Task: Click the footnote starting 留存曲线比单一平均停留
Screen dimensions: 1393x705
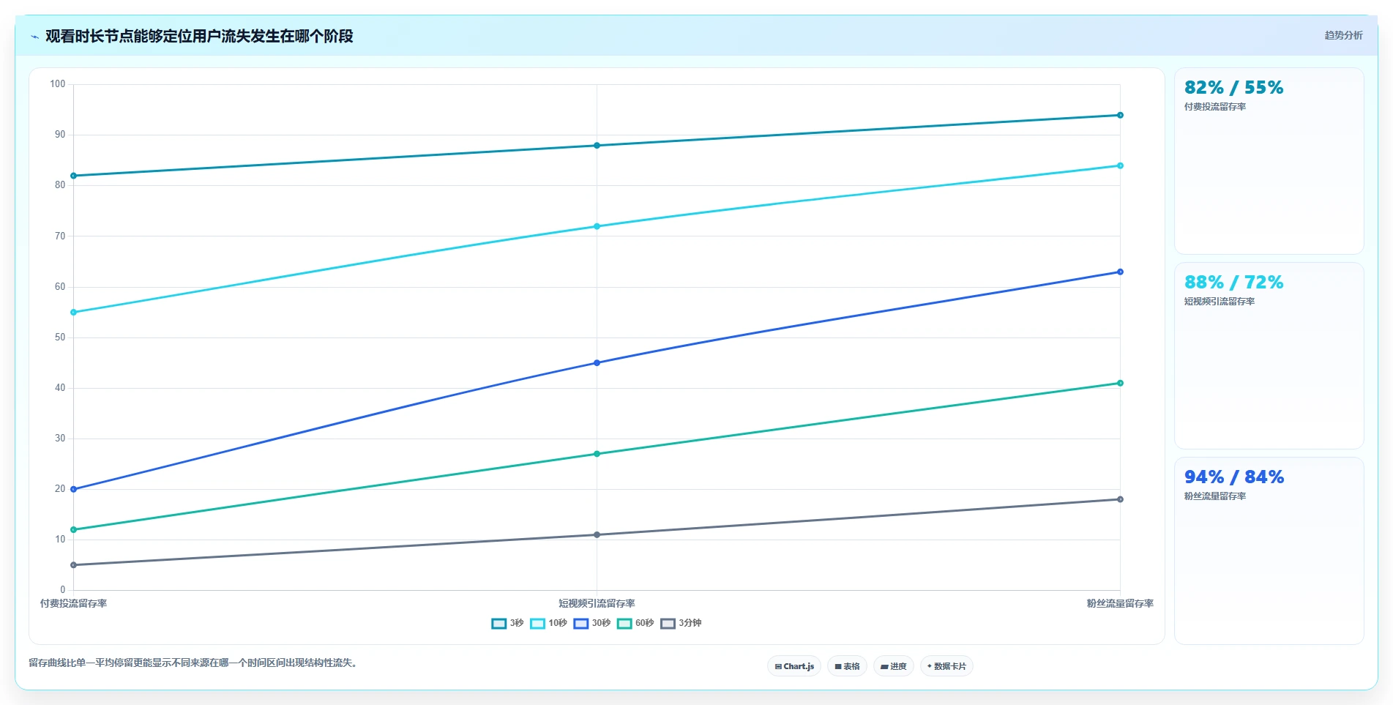Action: coord(195,663)
